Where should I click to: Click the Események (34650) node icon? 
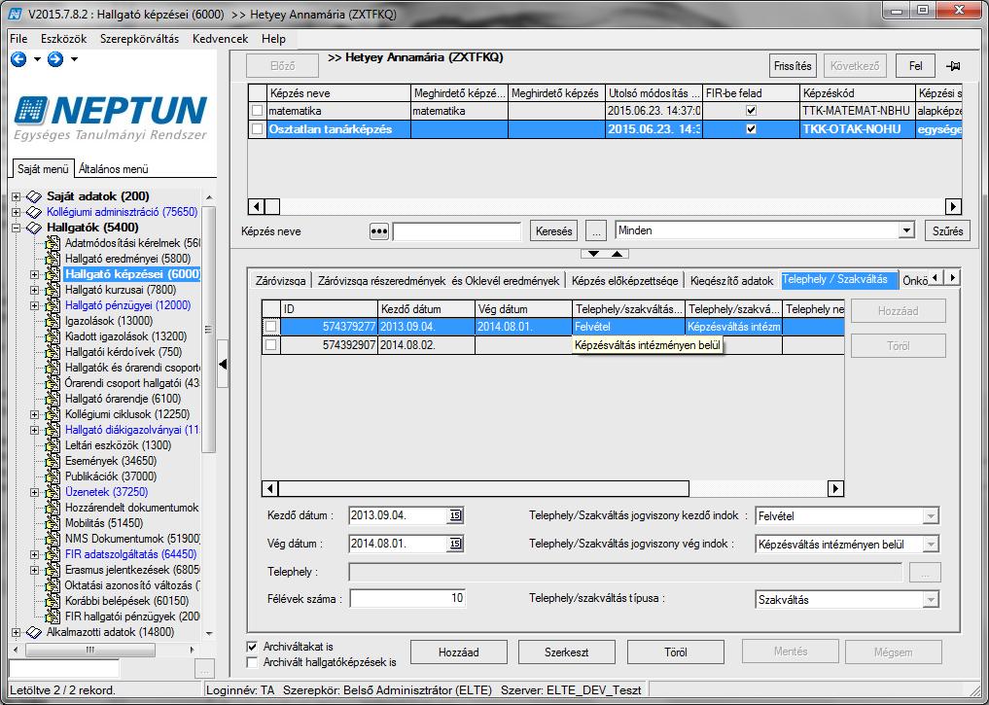pyautogui.click(x=53, y=460)
